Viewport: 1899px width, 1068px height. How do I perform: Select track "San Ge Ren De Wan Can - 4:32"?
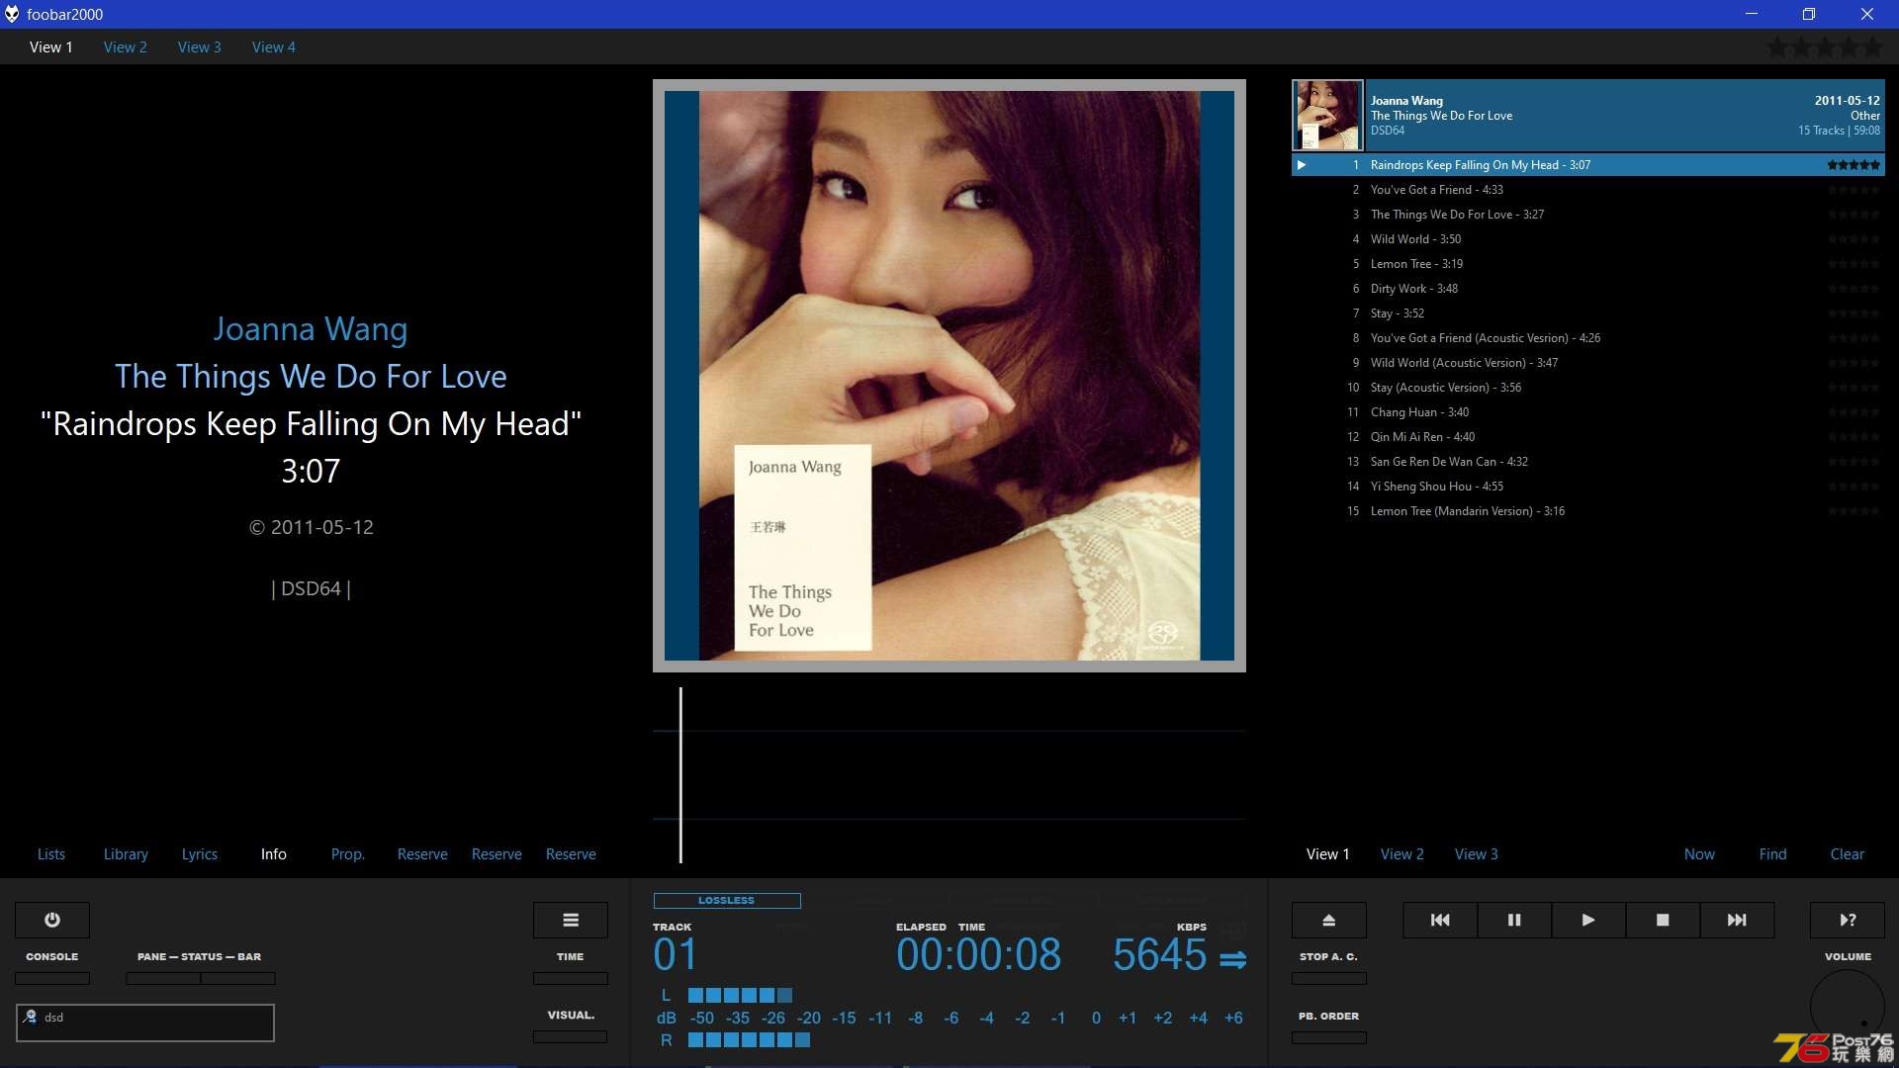pos(1587,462)
